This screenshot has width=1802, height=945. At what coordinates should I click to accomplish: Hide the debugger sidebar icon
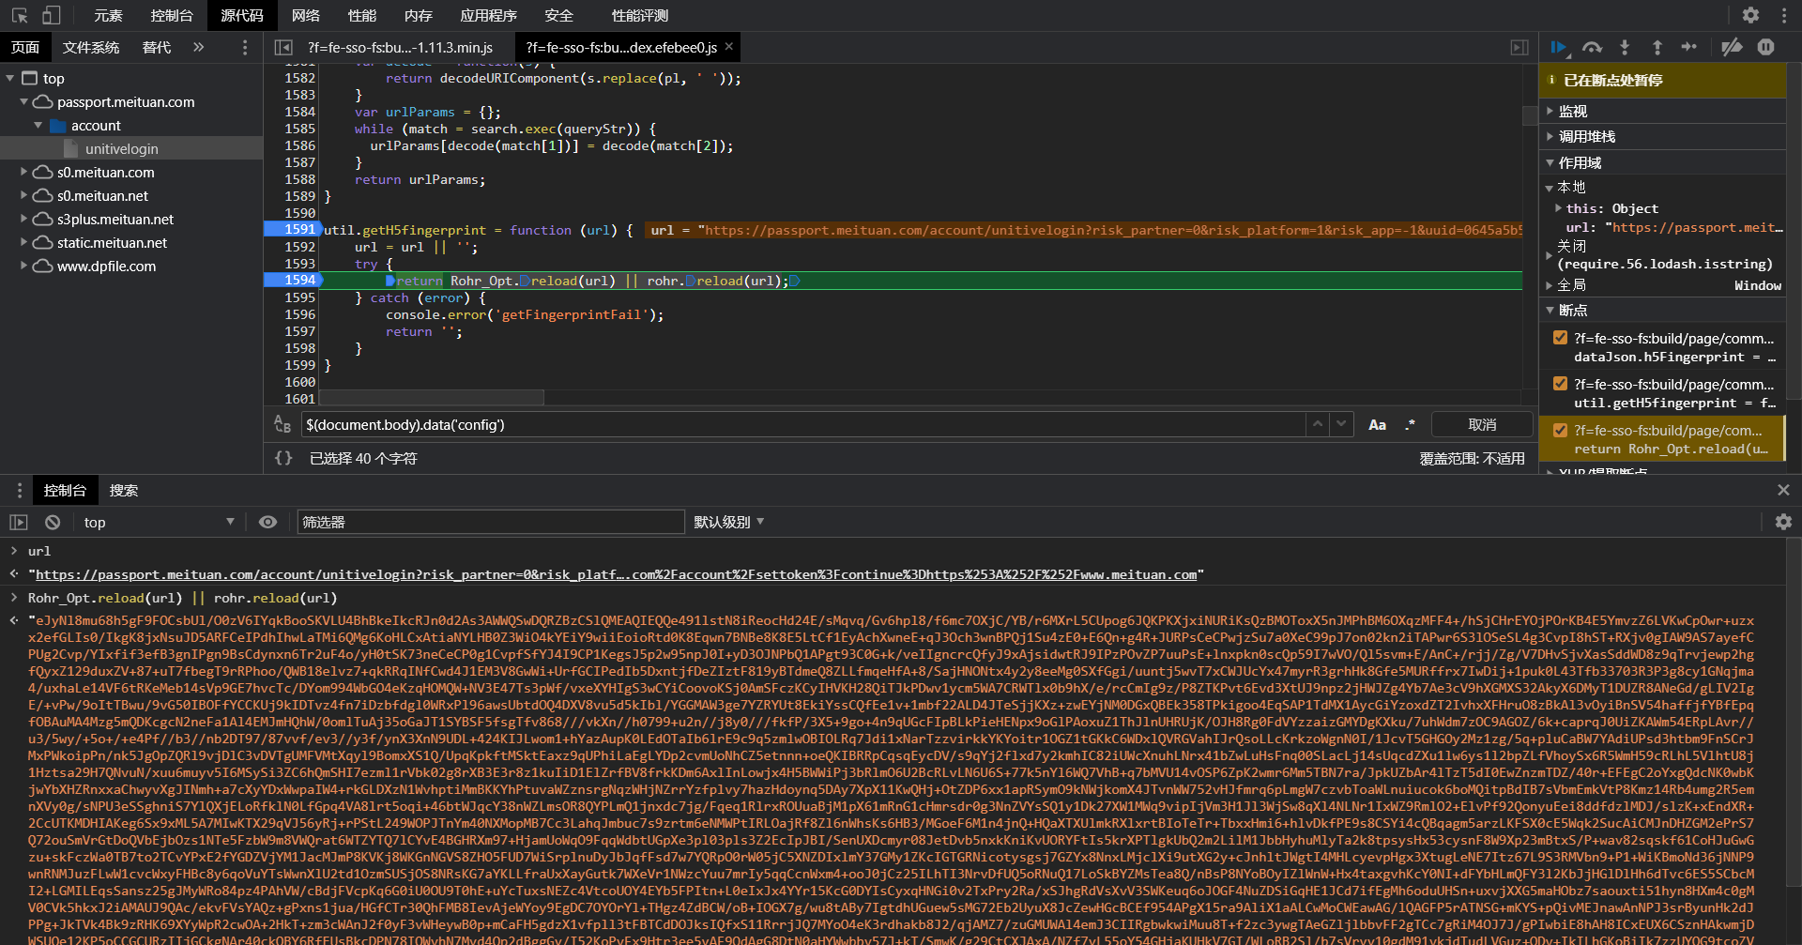pos(1519,47)
